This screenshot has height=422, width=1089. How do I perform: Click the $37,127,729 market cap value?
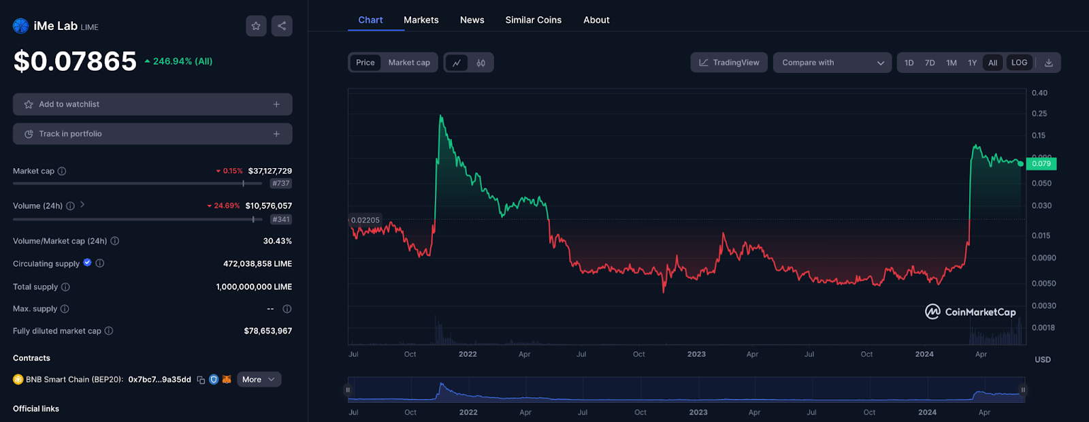pos(270,172)
